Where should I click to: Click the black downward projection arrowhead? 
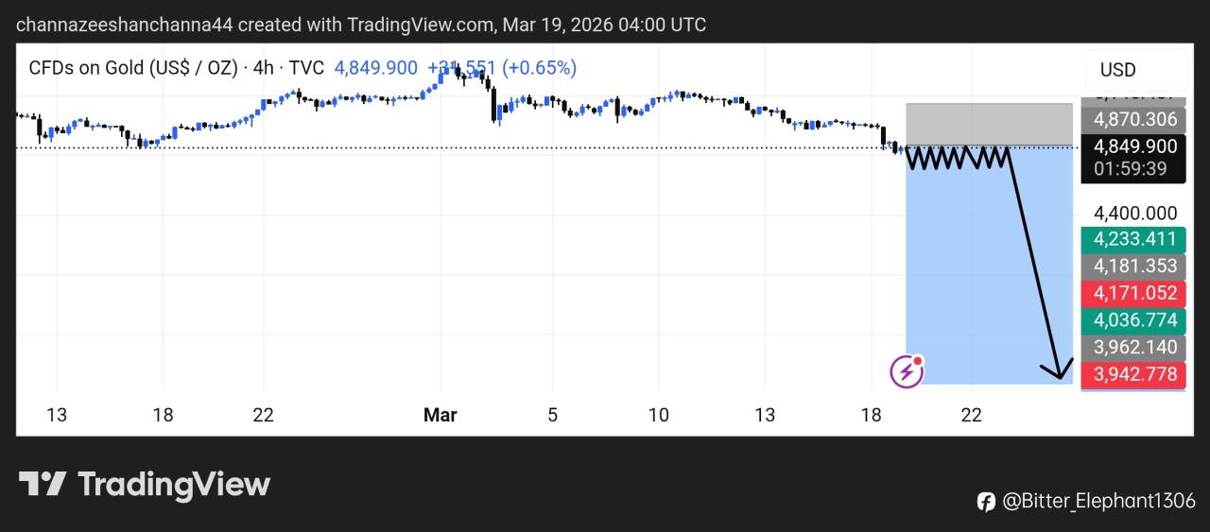tap(1058, 370)
